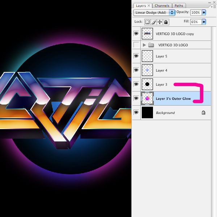
Task: Hide Layer 4 using its eye icon
Action: coord(136,70)
